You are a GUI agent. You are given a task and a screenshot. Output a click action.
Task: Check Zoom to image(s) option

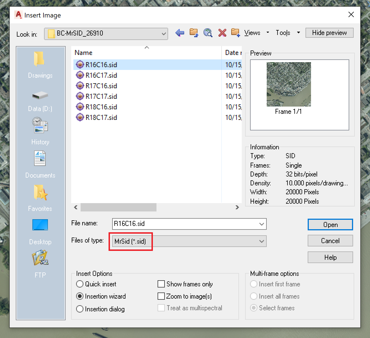[161, 296]
